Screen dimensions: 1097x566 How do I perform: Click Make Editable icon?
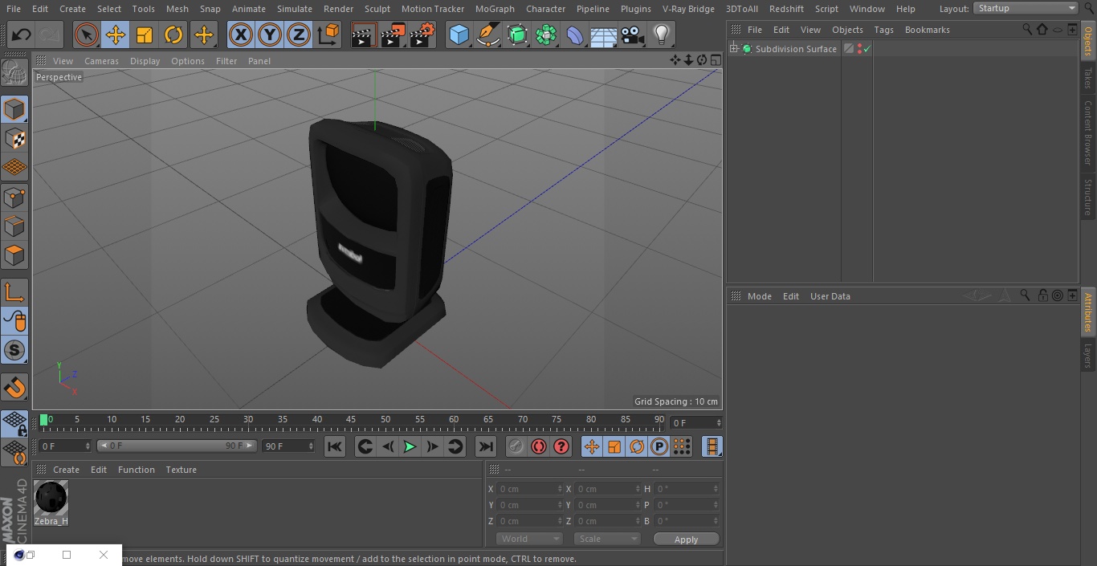[x=14, y=74]
